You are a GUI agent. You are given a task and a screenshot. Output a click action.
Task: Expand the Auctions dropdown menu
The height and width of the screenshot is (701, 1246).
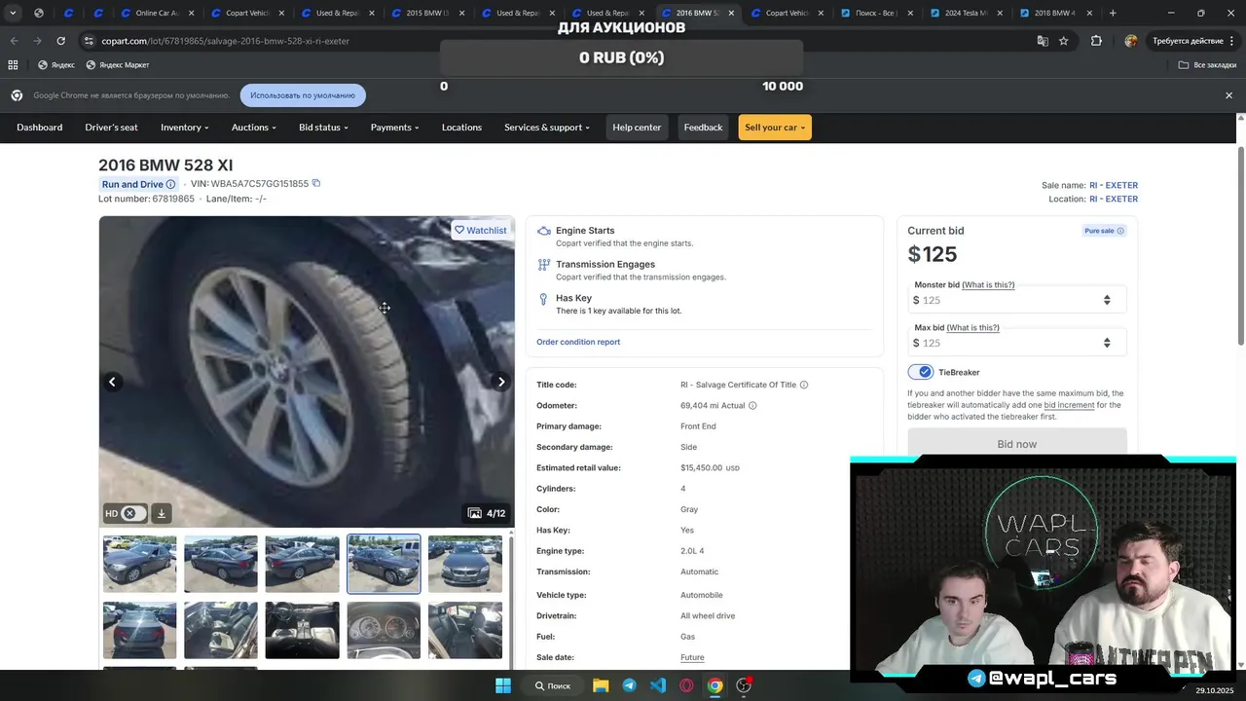[x=253, y=128]
